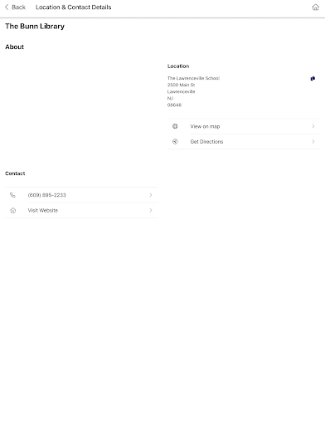The height and width of the screenshot is (425, 325).
Task: Click the Location section heading
Action: click(178, 66)
